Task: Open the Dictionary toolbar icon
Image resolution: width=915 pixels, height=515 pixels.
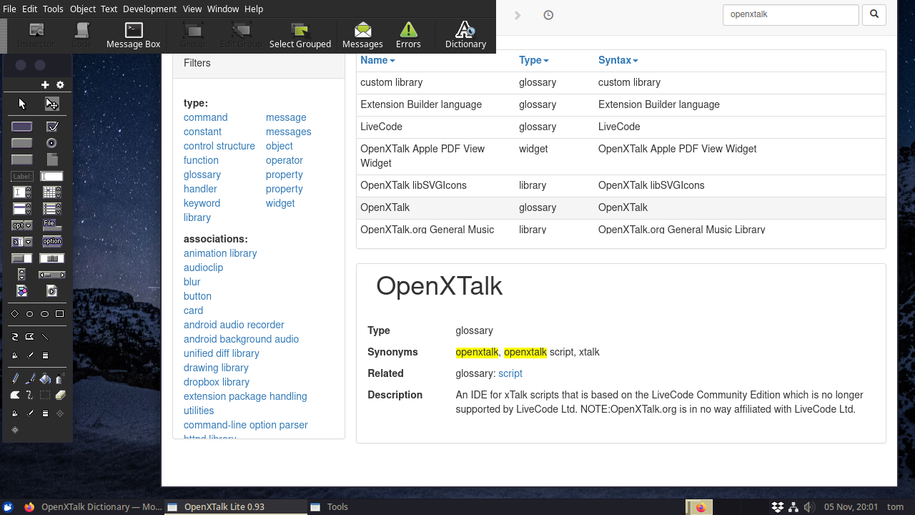Action: point(465,35)
